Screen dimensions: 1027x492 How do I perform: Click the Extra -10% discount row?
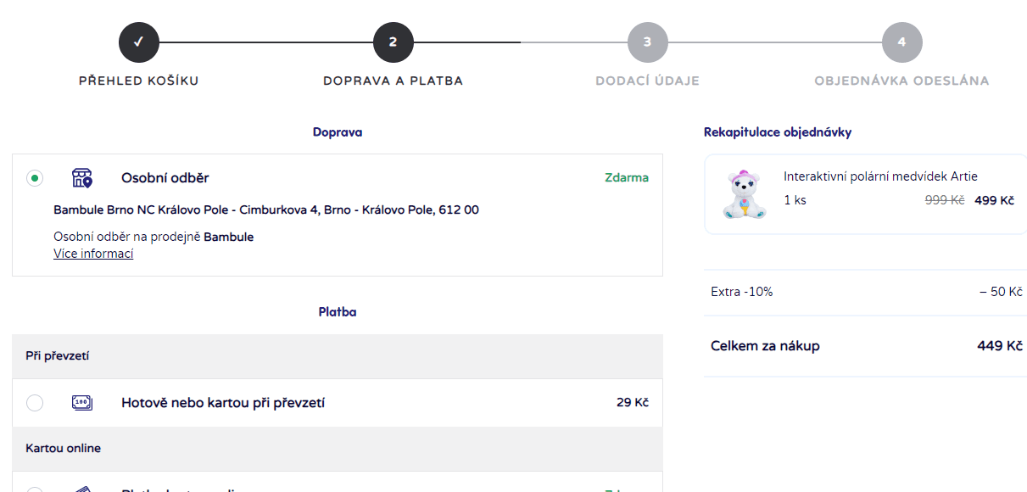tap(867, 292)
